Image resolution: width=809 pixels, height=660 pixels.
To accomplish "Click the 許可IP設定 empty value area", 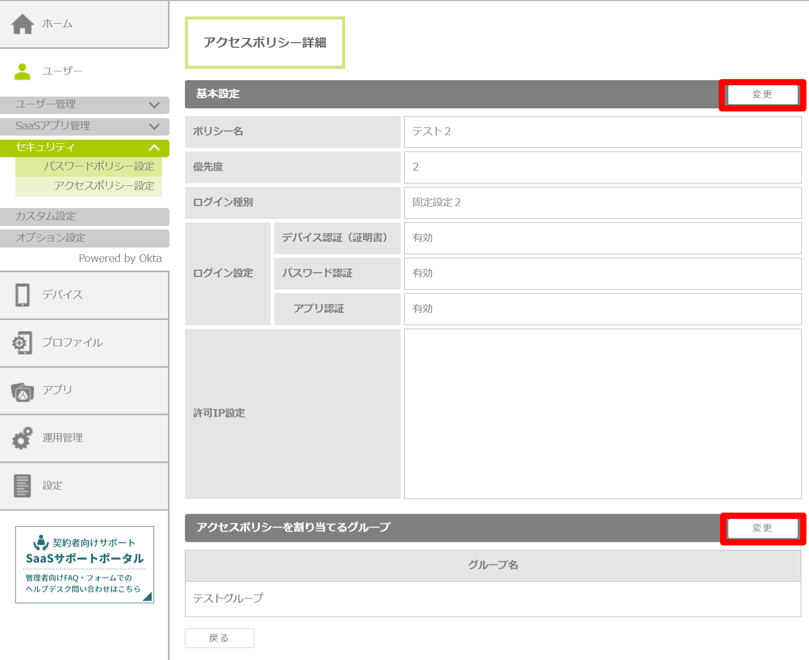I will [x=603, y=413].
